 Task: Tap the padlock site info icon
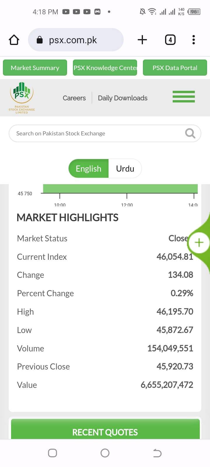coord(40,40)
